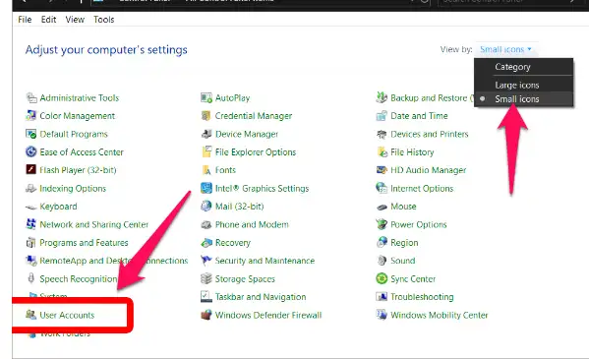589x359 pixels.
Task: Open the Windows Mobility Center link
Action: tap(440, 315)
